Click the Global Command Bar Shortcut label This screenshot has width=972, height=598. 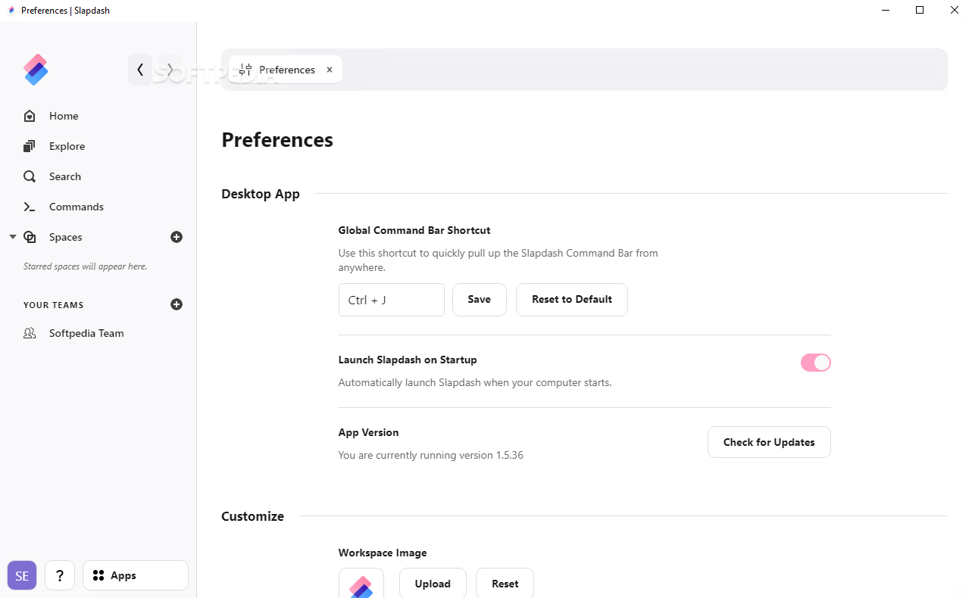point(414,230)
